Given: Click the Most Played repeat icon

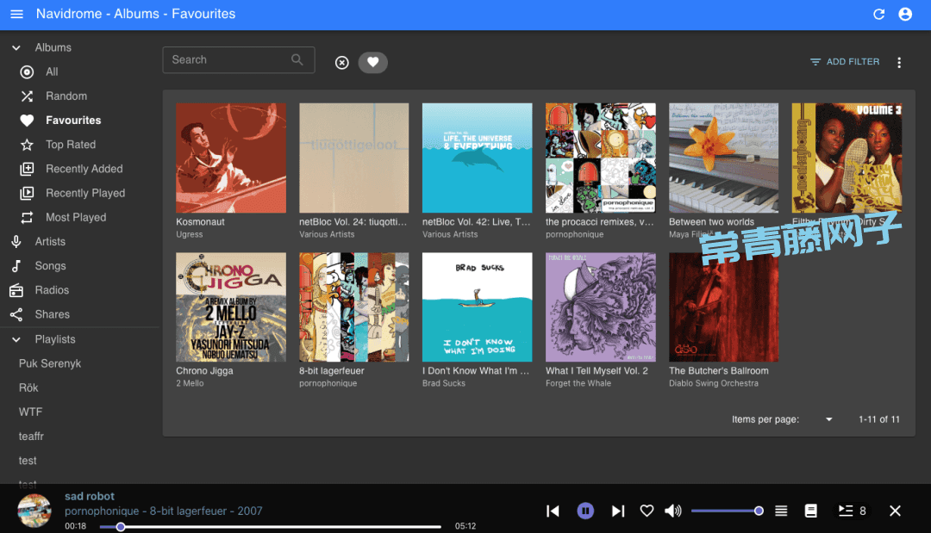Looking at the screenshot, I should pyautogui.click(x=27, y=218).
